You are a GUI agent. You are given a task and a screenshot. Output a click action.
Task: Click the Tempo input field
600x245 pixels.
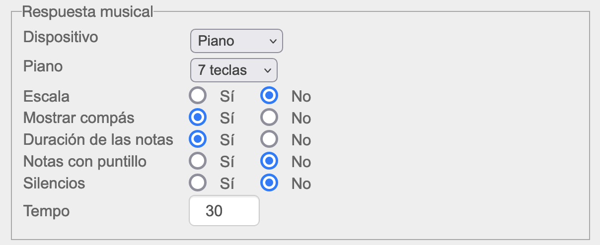(x=224, y=211)
